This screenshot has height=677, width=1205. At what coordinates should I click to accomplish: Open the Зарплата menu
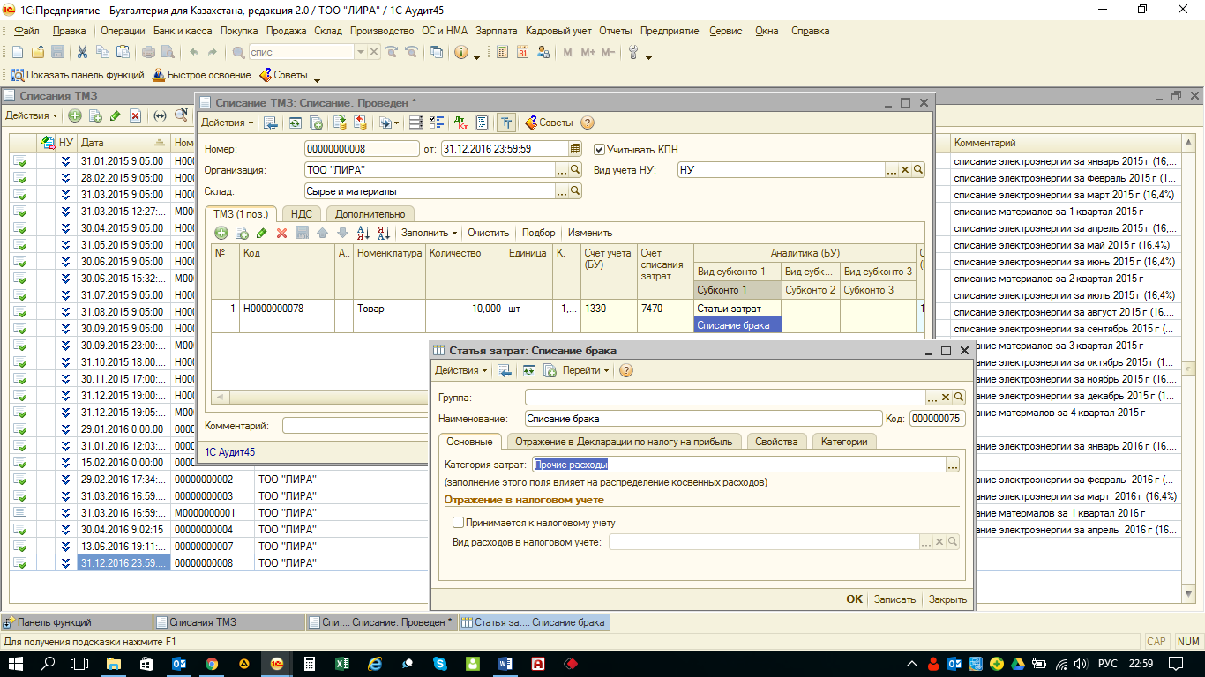pyautogui.click(x=497, y=31)
